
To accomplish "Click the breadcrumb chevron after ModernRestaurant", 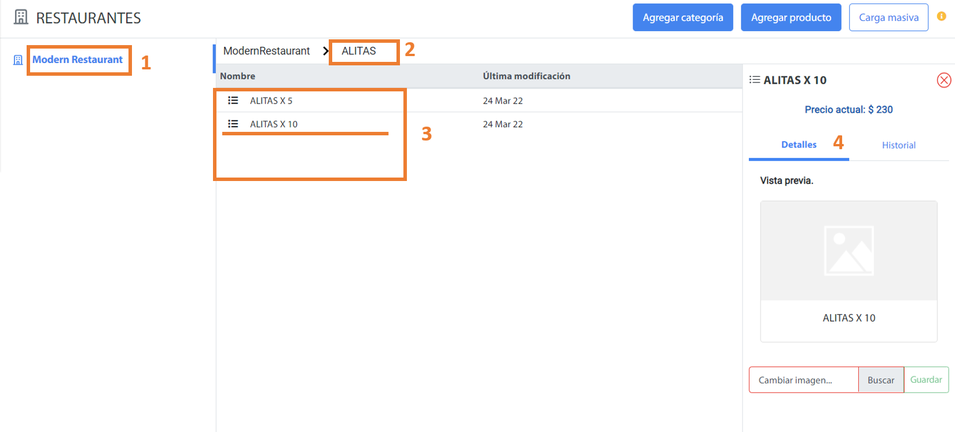I will pos(326,51).
